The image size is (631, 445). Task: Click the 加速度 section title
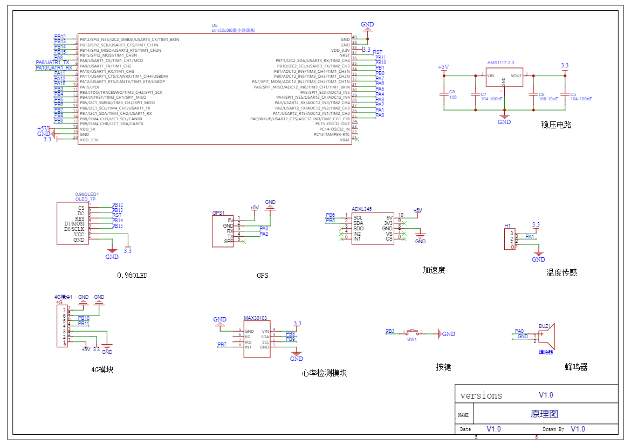434,270
